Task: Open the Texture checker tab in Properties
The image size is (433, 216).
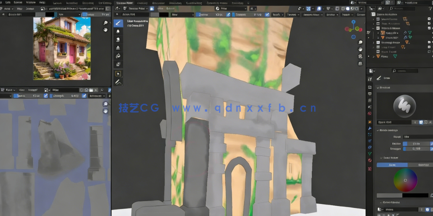Action: tap(370, 169)
